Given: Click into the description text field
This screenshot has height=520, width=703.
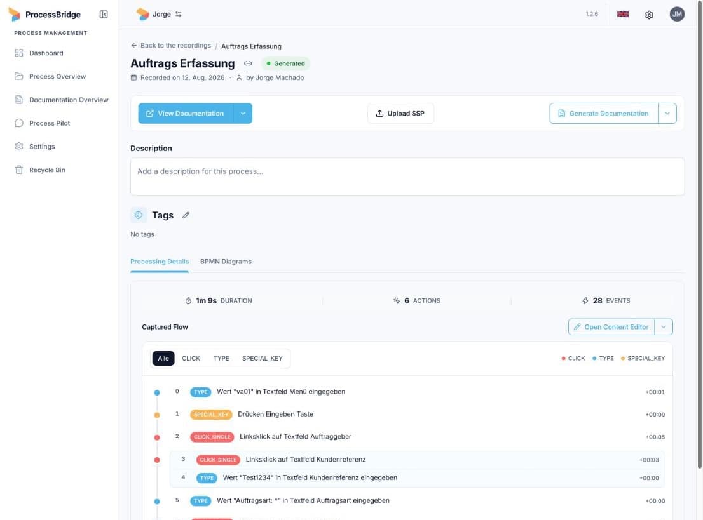Looking at the screenshot, I should click(407, 177).
